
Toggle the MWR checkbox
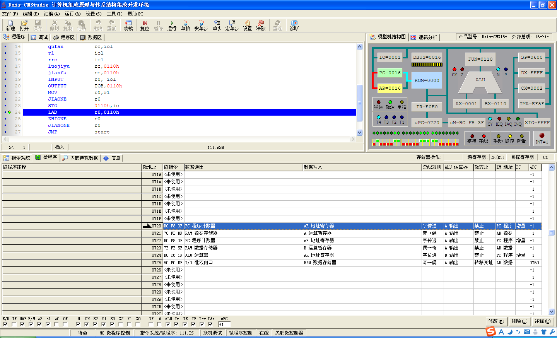pos(22,324)
